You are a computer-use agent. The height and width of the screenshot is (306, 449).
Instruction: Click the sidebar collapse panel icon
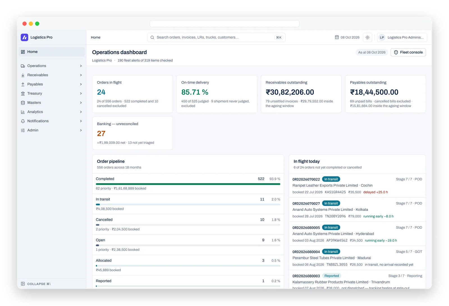[23, 284]
